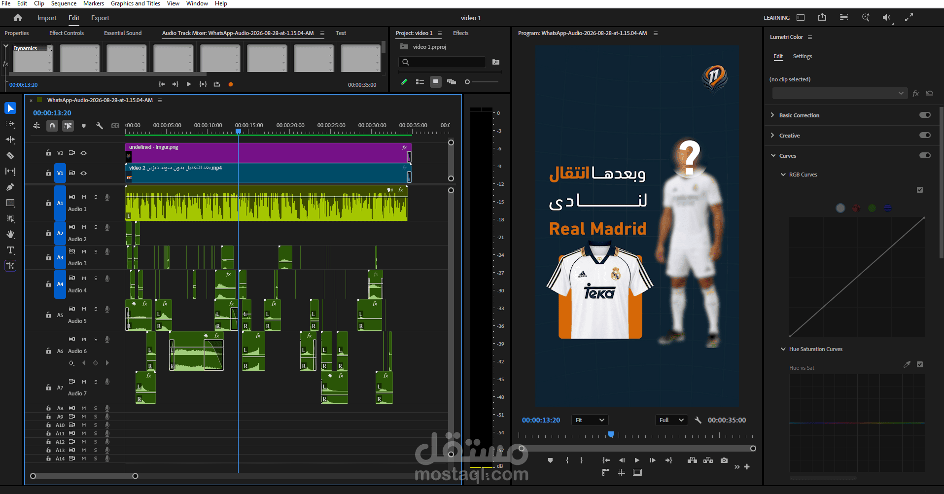Click Go to In point button
Image resolution: width=944 pixels, height=494 pixels.
click(606, 460)
